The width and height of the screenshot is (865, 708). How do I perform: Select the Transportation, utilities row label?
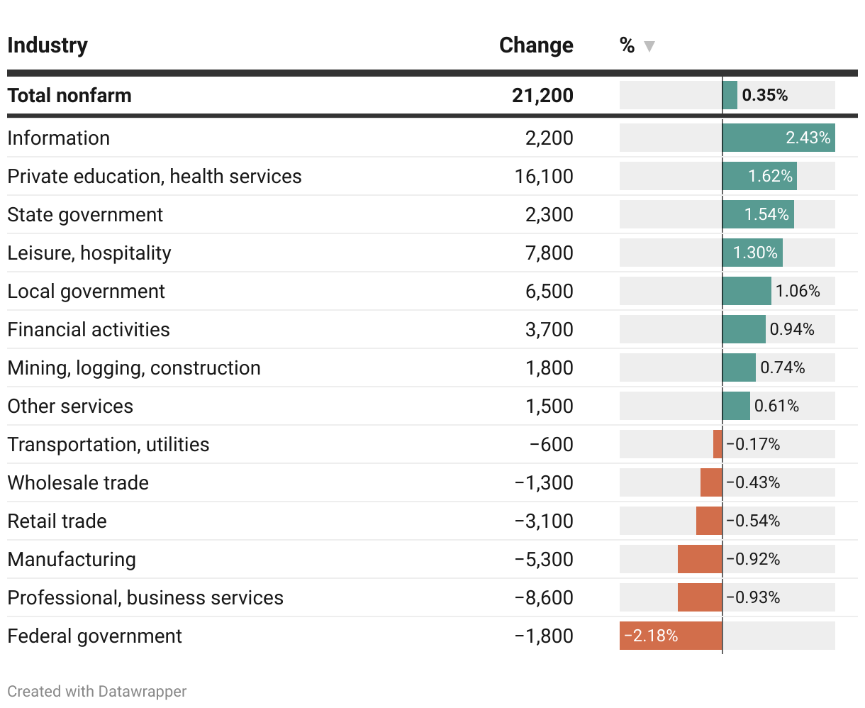(x=108, y=444)
